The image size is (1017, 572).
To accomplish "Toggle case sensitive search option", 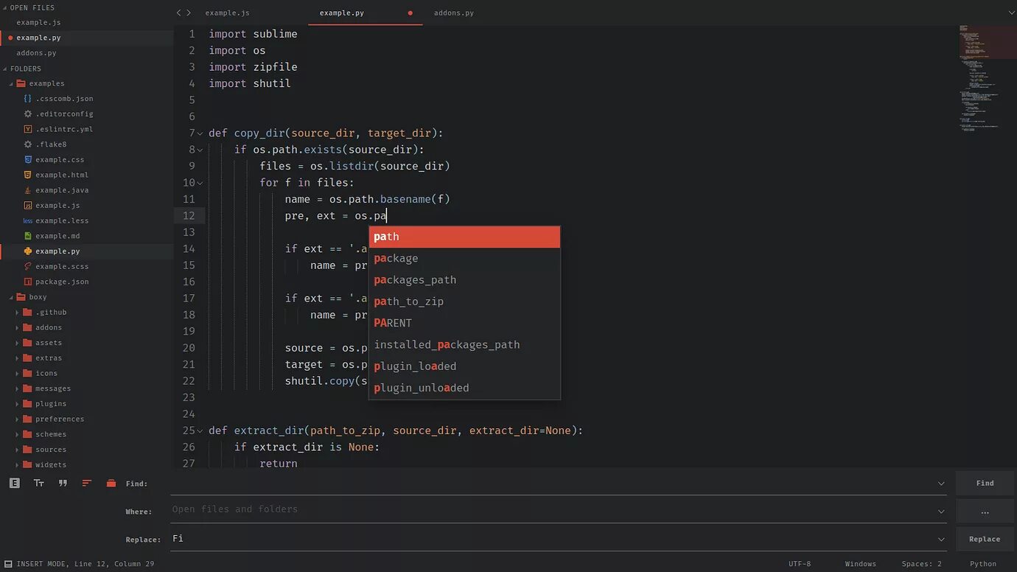I will [39, 483].
